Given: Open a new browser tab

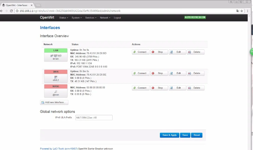Looking at the screenshot, I should coord(38,6).
